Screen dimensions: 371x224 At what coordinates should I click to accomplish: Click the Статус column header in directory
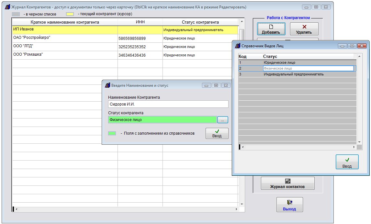270,57
